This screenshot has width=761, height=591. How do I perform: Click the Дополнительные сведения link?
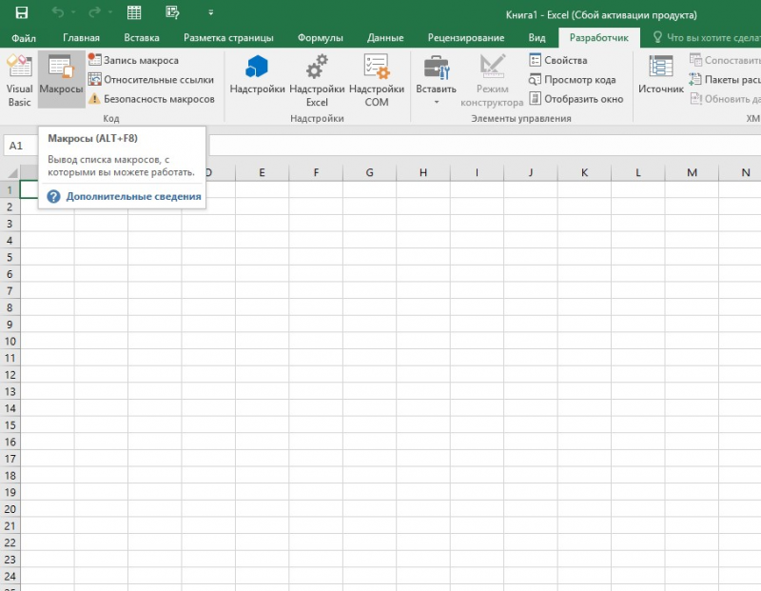[x=133, y=196]
